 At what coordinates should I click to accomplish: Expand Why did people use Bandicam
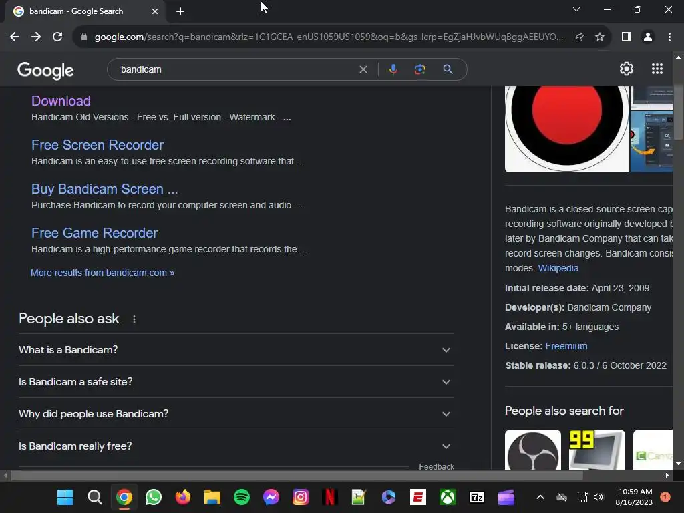(236, 413)
